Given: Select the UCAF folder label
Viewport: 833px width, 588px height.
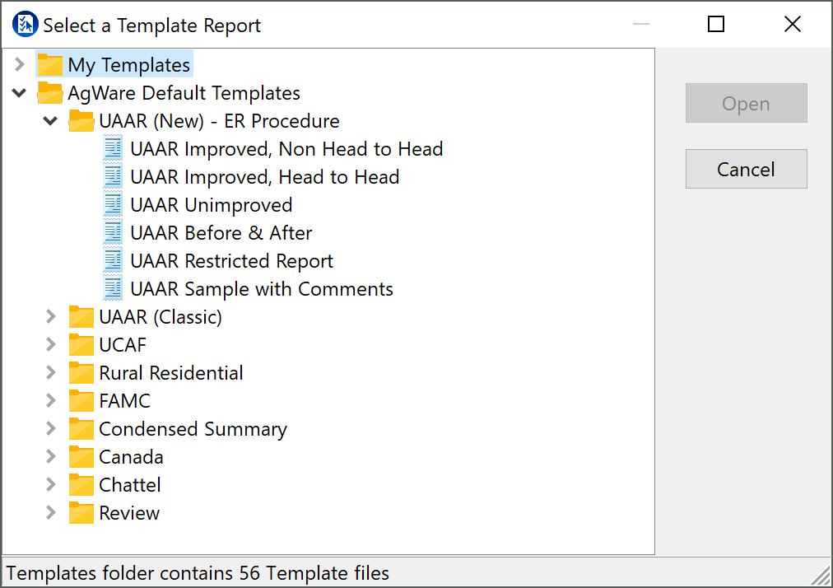Looking at the screenshot, I should coord(123,345).
